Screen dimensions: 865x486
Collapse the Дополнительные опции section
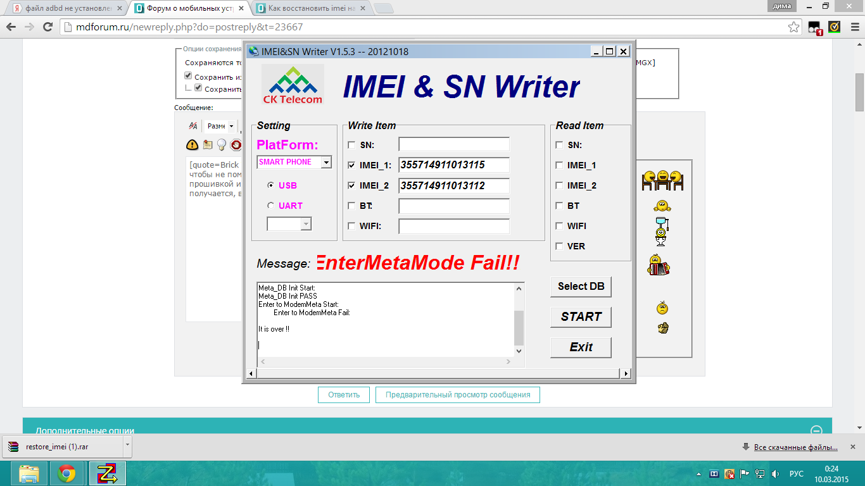tap(817, 430)
